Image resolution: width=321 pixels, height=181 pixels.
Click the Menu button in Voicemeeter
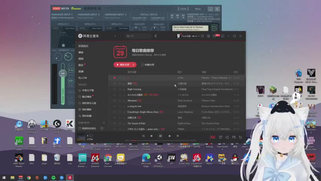198,9
